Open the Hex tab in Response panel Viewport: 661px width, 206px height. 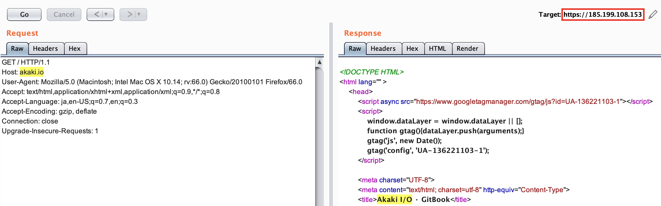point(412,48)
